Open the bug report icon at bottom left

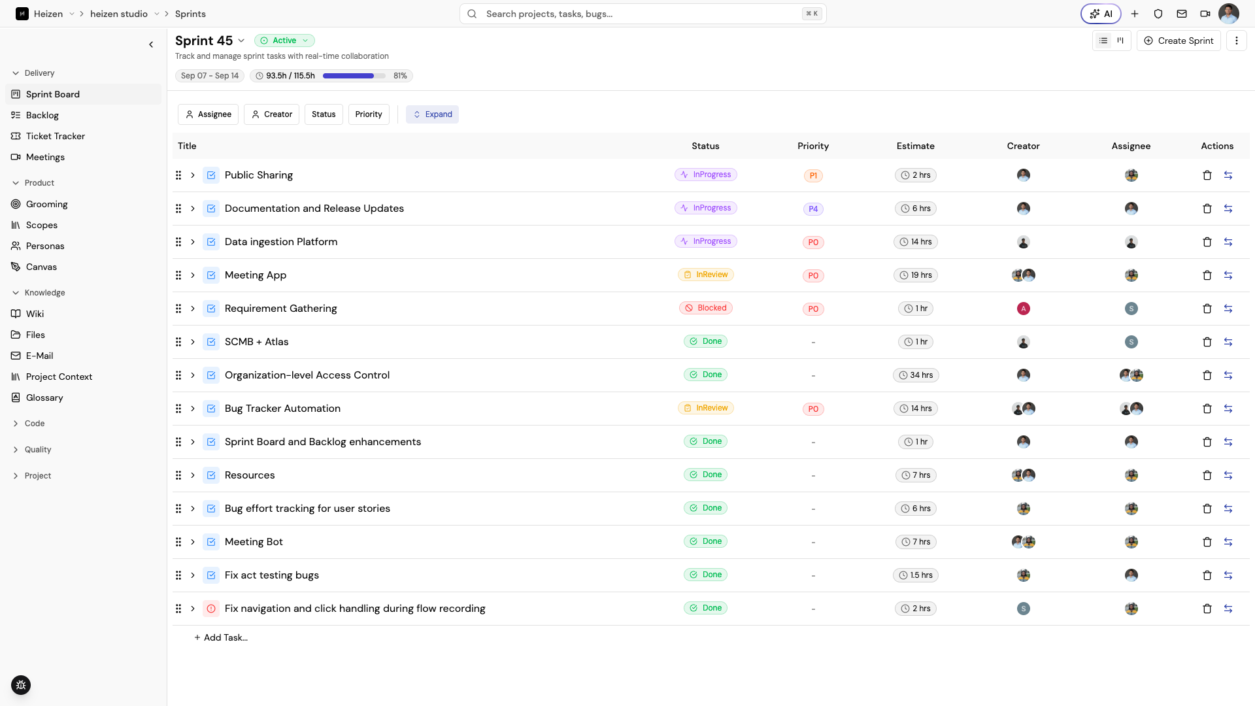pos(21,685)
